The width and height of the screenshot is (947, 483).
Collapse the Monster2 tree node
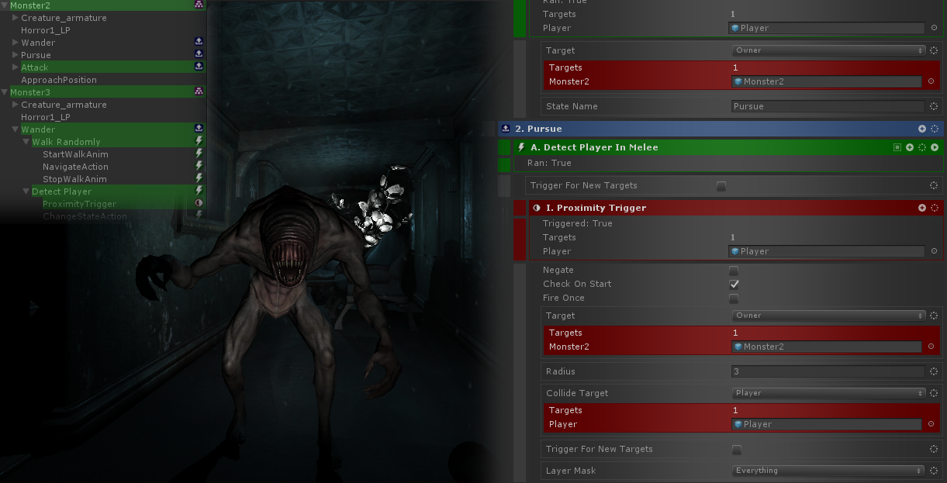(5, 5)
